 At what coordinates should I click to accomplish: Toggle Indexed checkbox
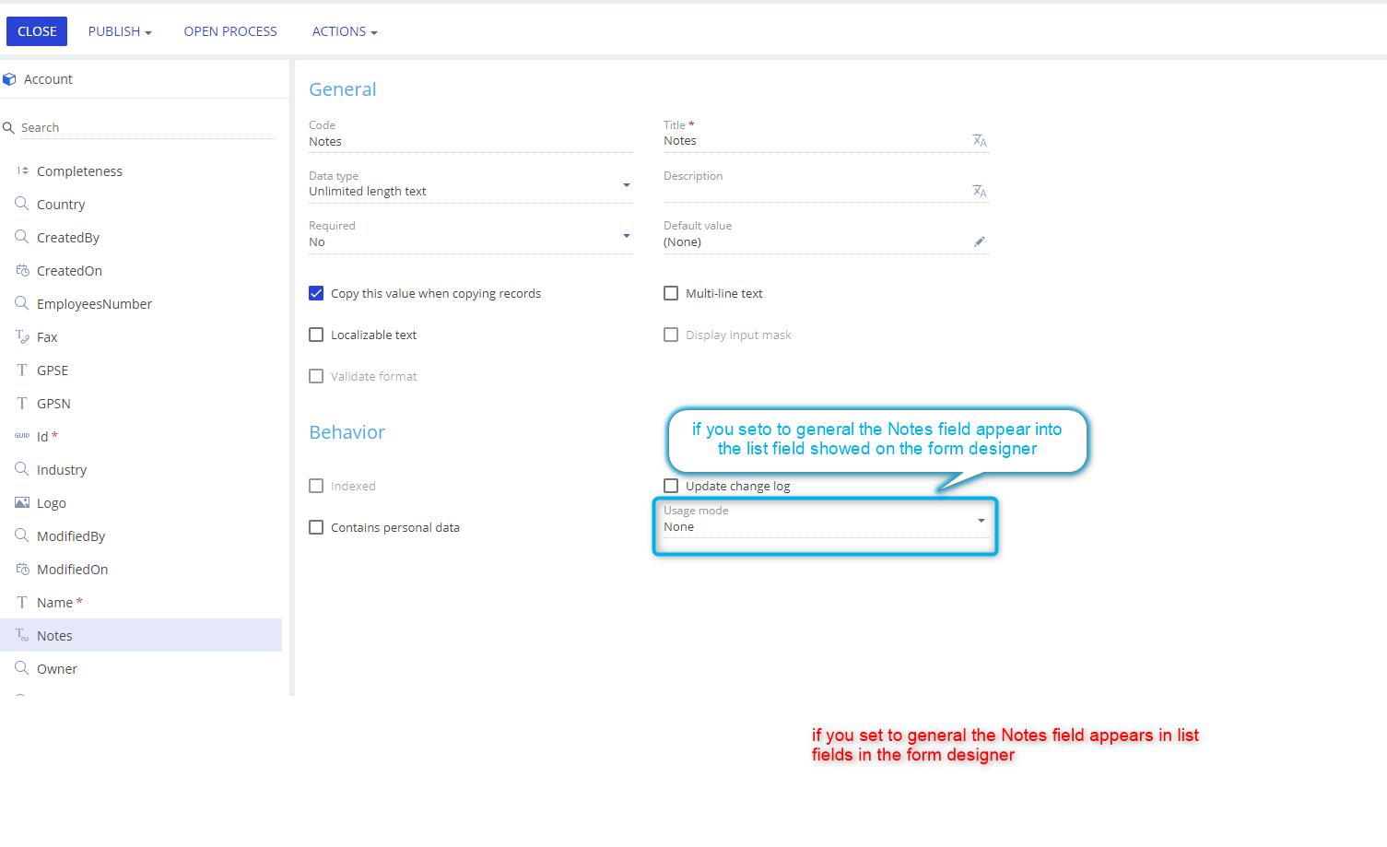(x=316, y=486)
